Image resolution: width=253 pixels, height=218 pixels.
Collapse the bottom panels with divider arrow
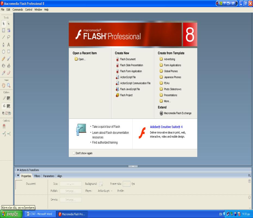click(133, 166)
